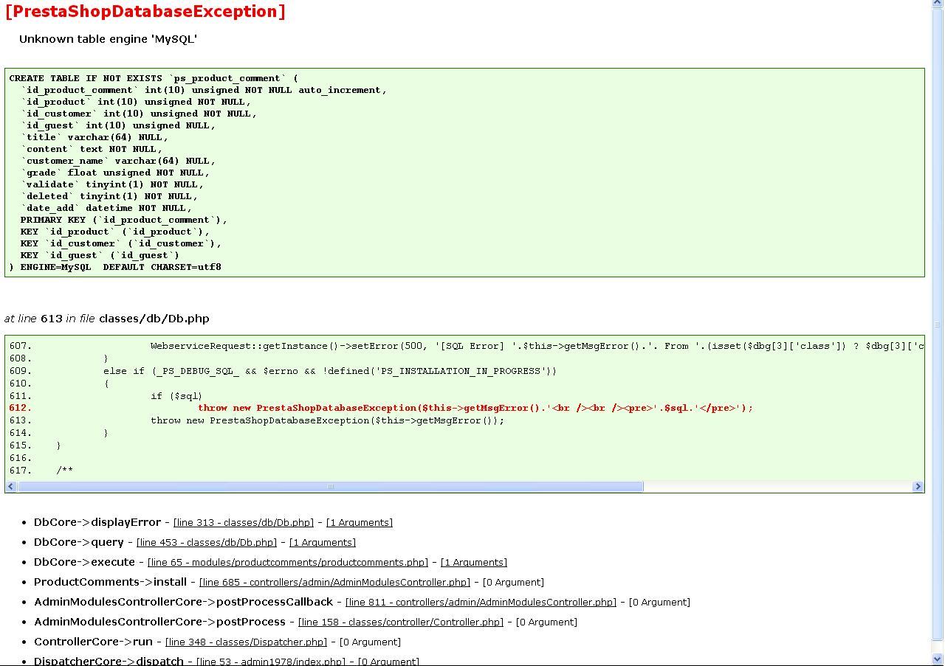Click the KEY `id_customer` line
945x666 pixels.
121,243
